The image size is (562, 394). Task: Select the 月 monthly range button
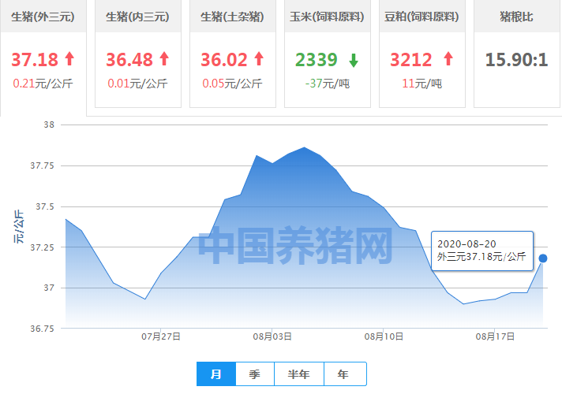pyautogui.click(x=215, y=374)
